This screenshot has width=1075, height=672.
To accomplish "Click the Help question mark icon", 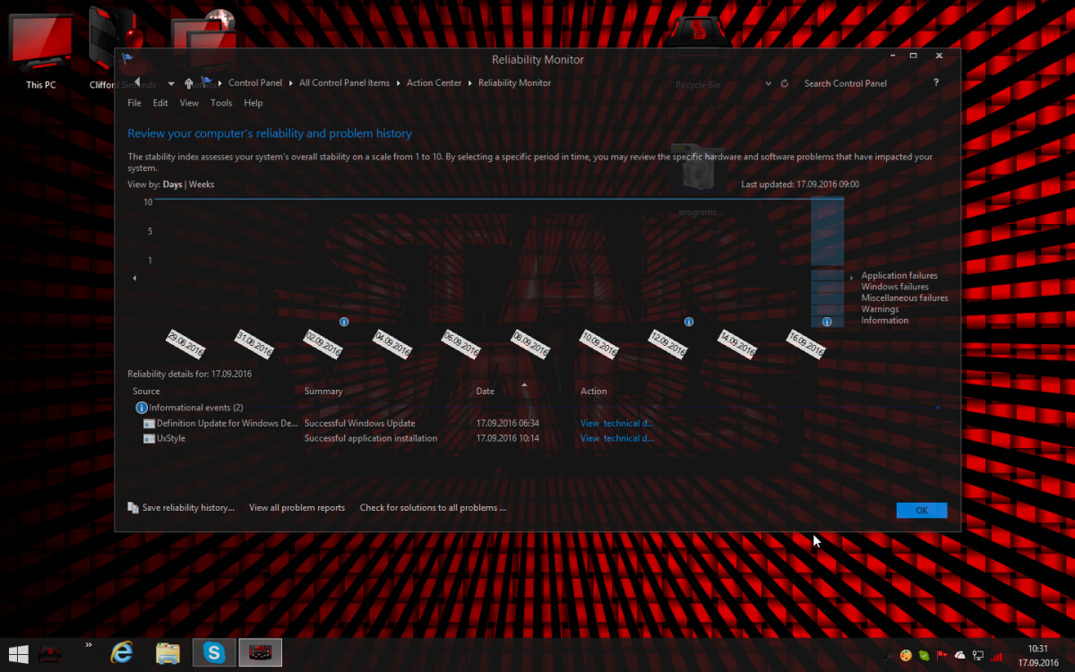I will click(x=936, y=82).
